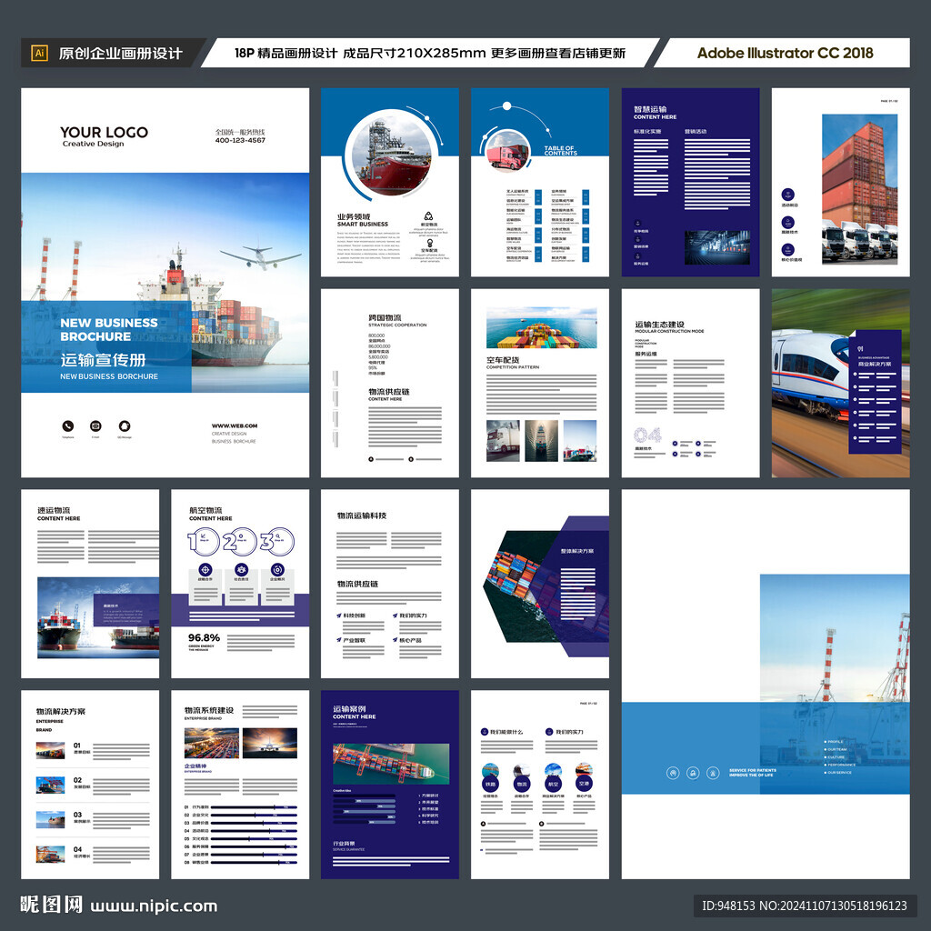Click progress bar 08 on 物流系统建设 page

254,862
